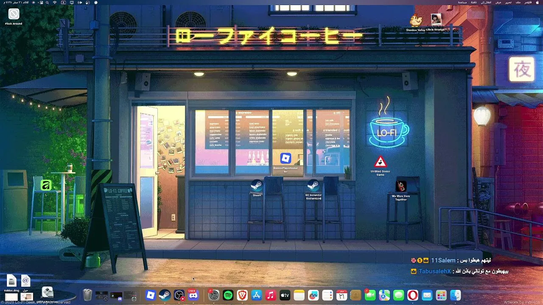The width and height of the screenshot is (543, 305).
Task: Open System Settings from the dock
Action: coord(214,295)
